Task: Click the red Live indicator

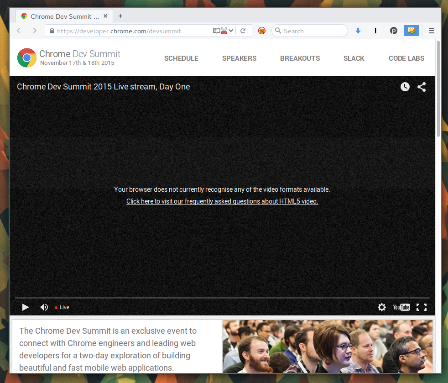Action: point(62,307)
